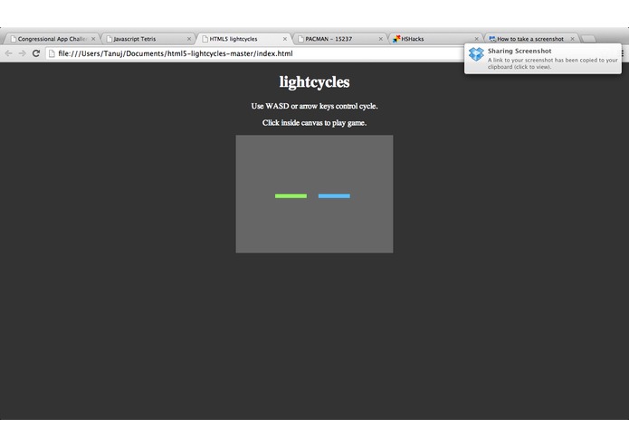The width and height of the screenshot is (629, 447).
Task: Close the HTML5 lightcycles tab
Action: (285, 39)
